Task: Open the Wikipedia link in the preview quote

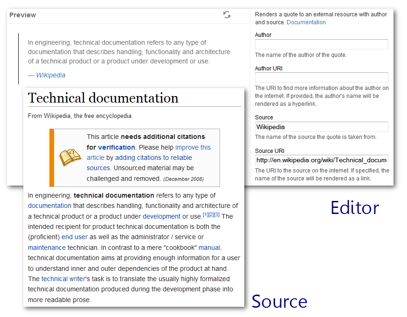Action: pos(50,75)
